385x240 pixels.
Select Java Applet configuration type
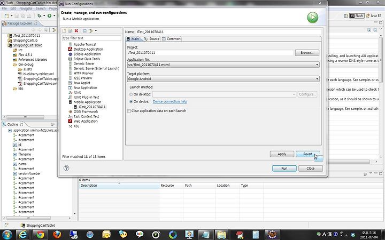pos(82,83)
